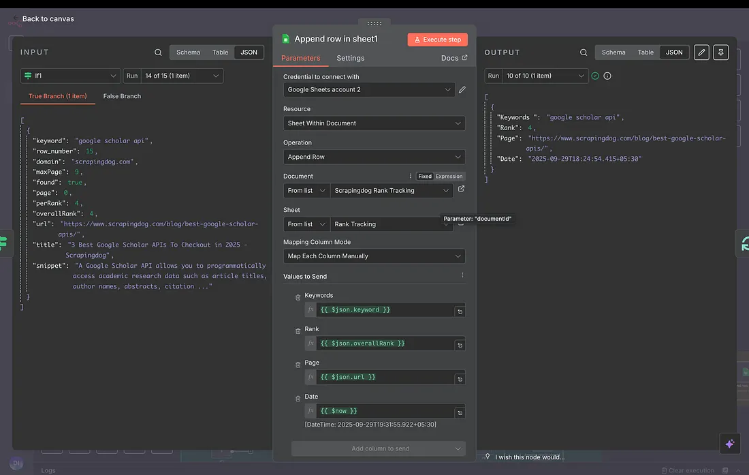Expand the Operation Append Row dropdown
749x475 pixels.
pos(374,157)
